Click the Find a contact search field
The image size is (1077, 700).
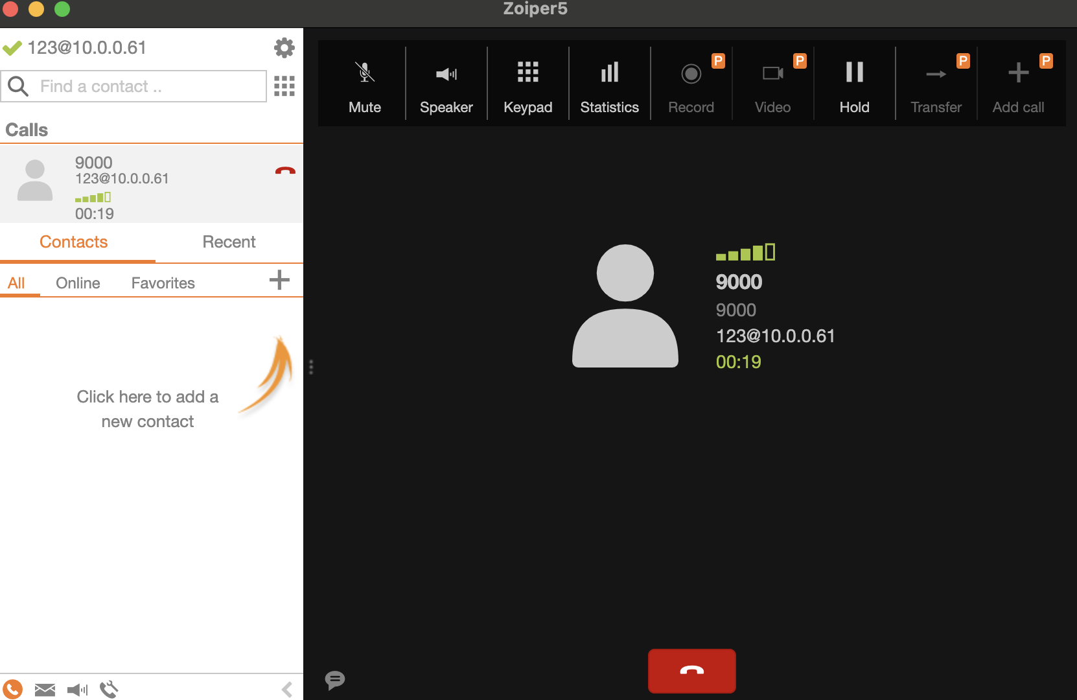[x=146, y=86]
